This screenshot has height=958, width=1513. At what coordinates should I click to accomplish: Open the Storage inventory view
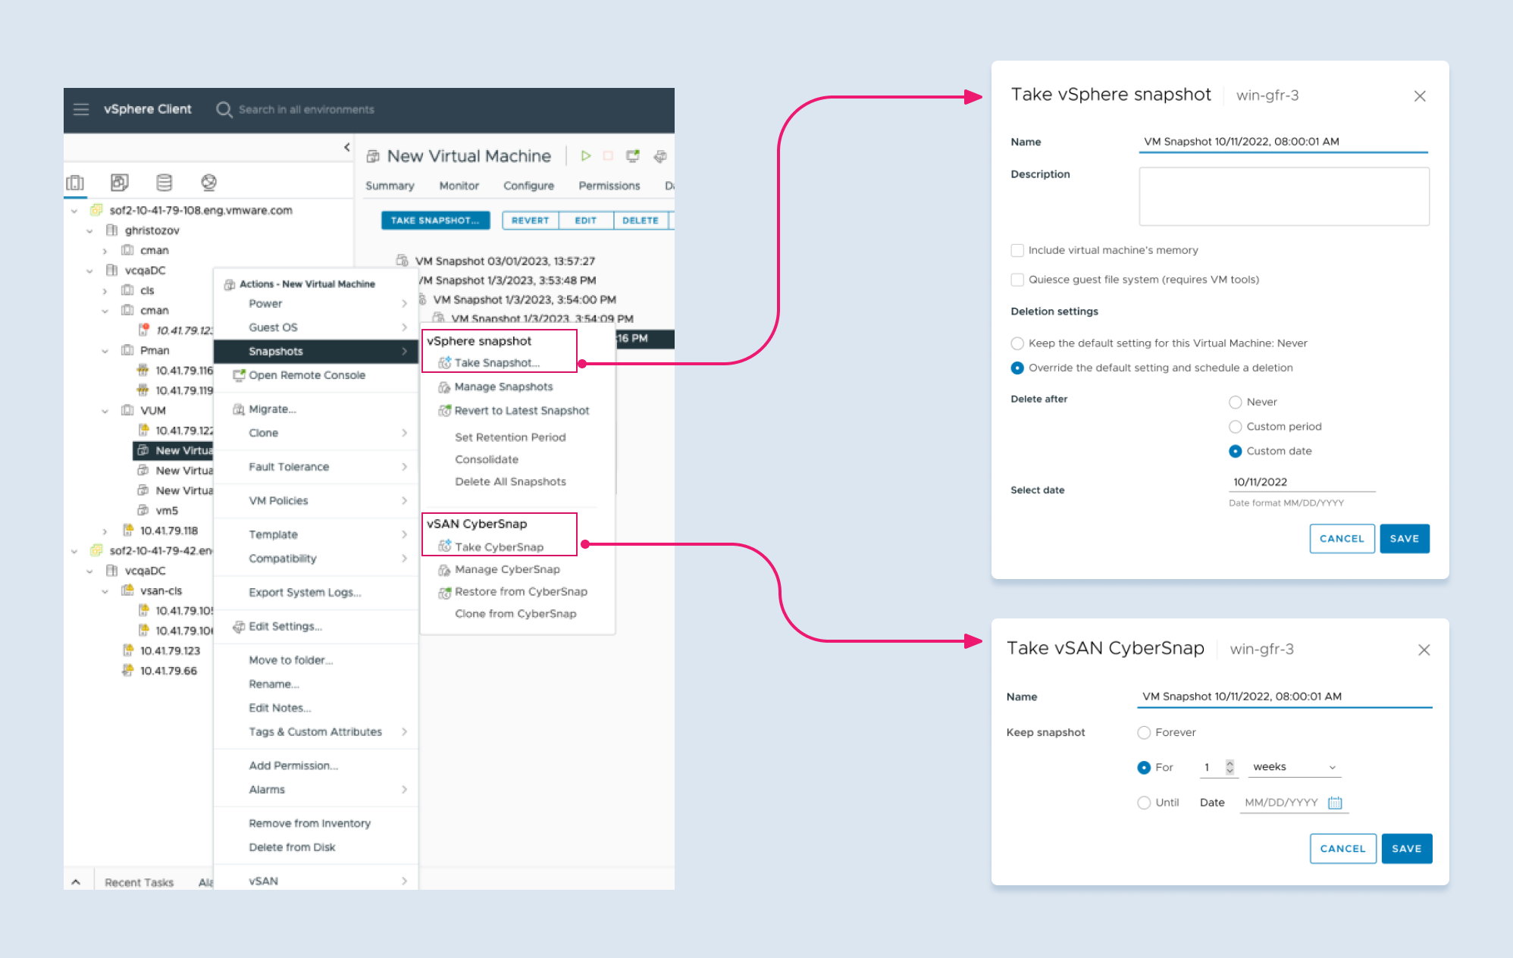tap(164, 182)
